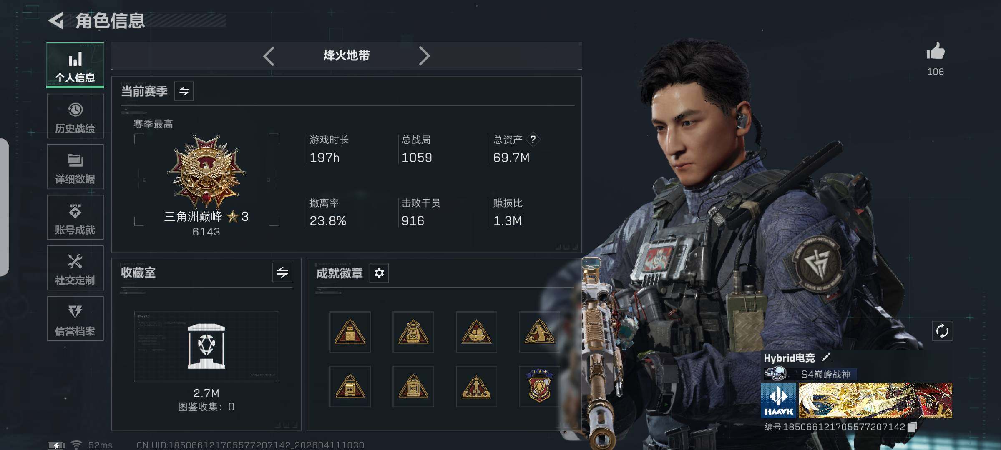Select the S8 triangle achievement badge
1001x450 pixels.
point(350,386)
